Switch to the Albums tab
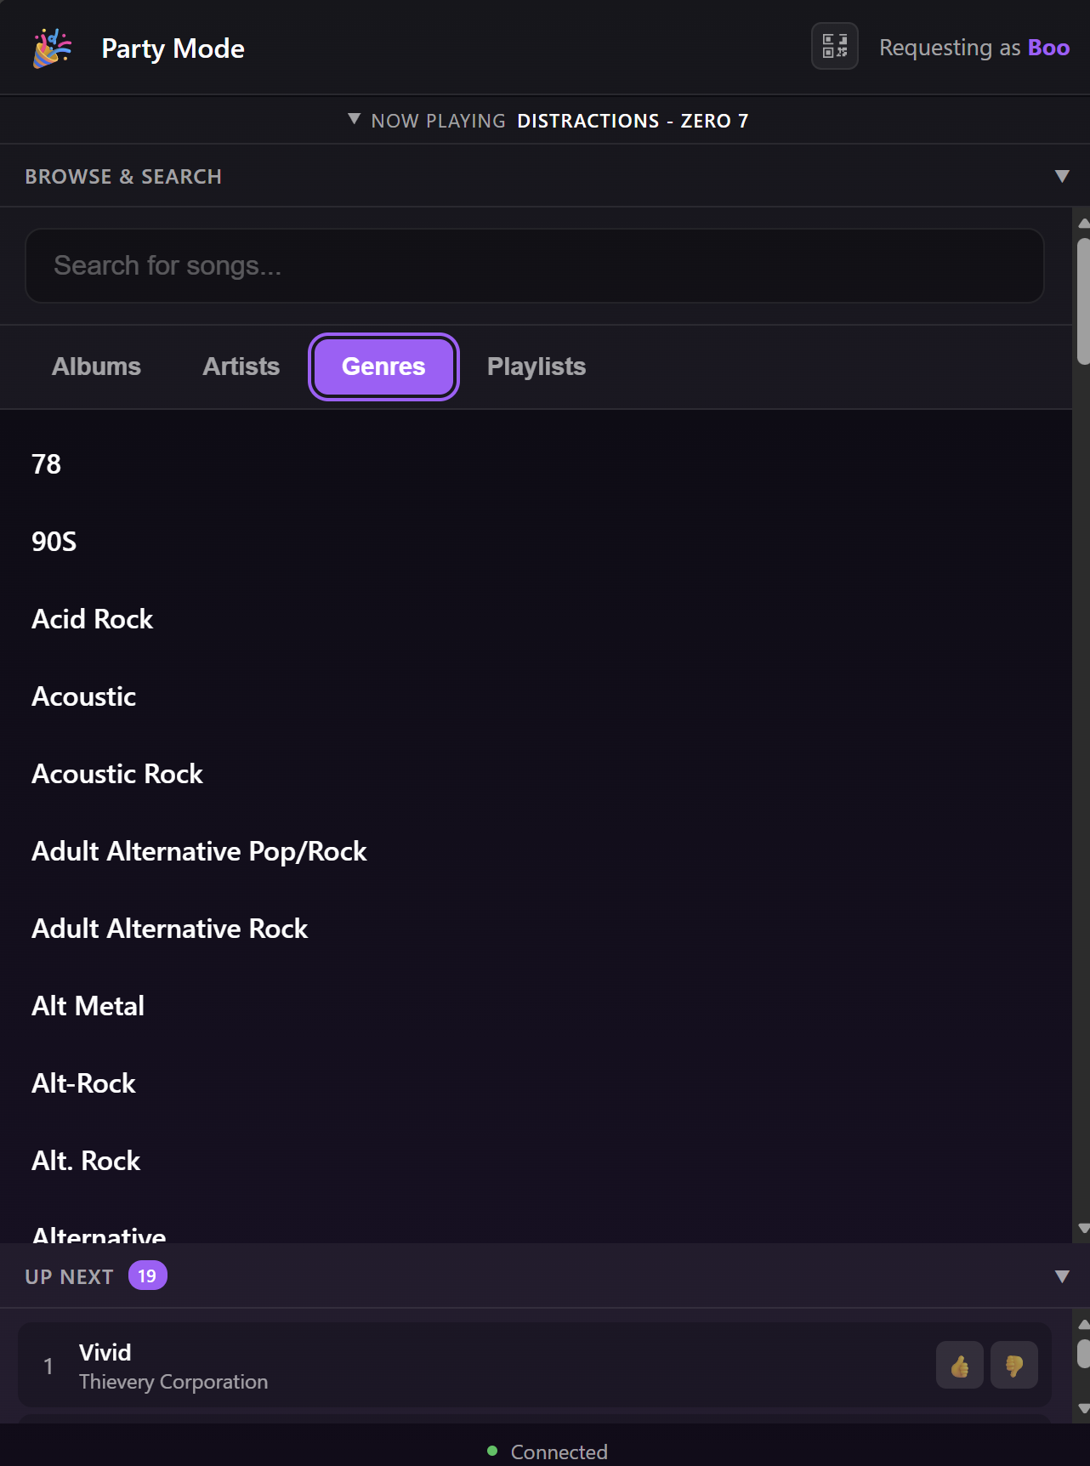1090x1466 pixels. 95,366
